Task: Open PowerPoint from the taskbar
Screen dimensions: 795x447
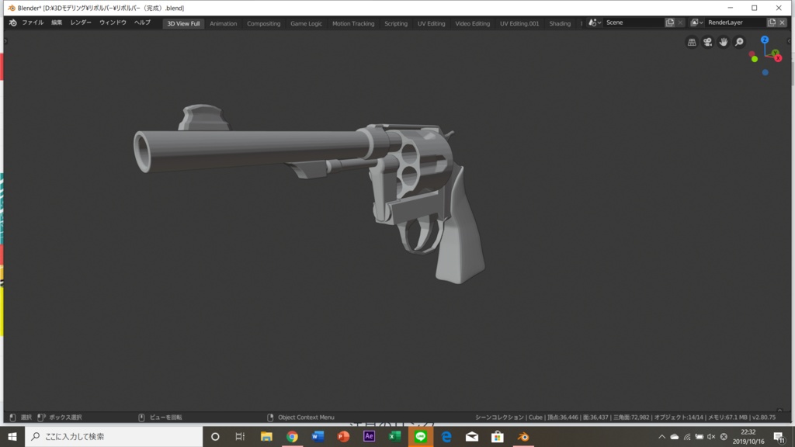Action: point(343,436)
